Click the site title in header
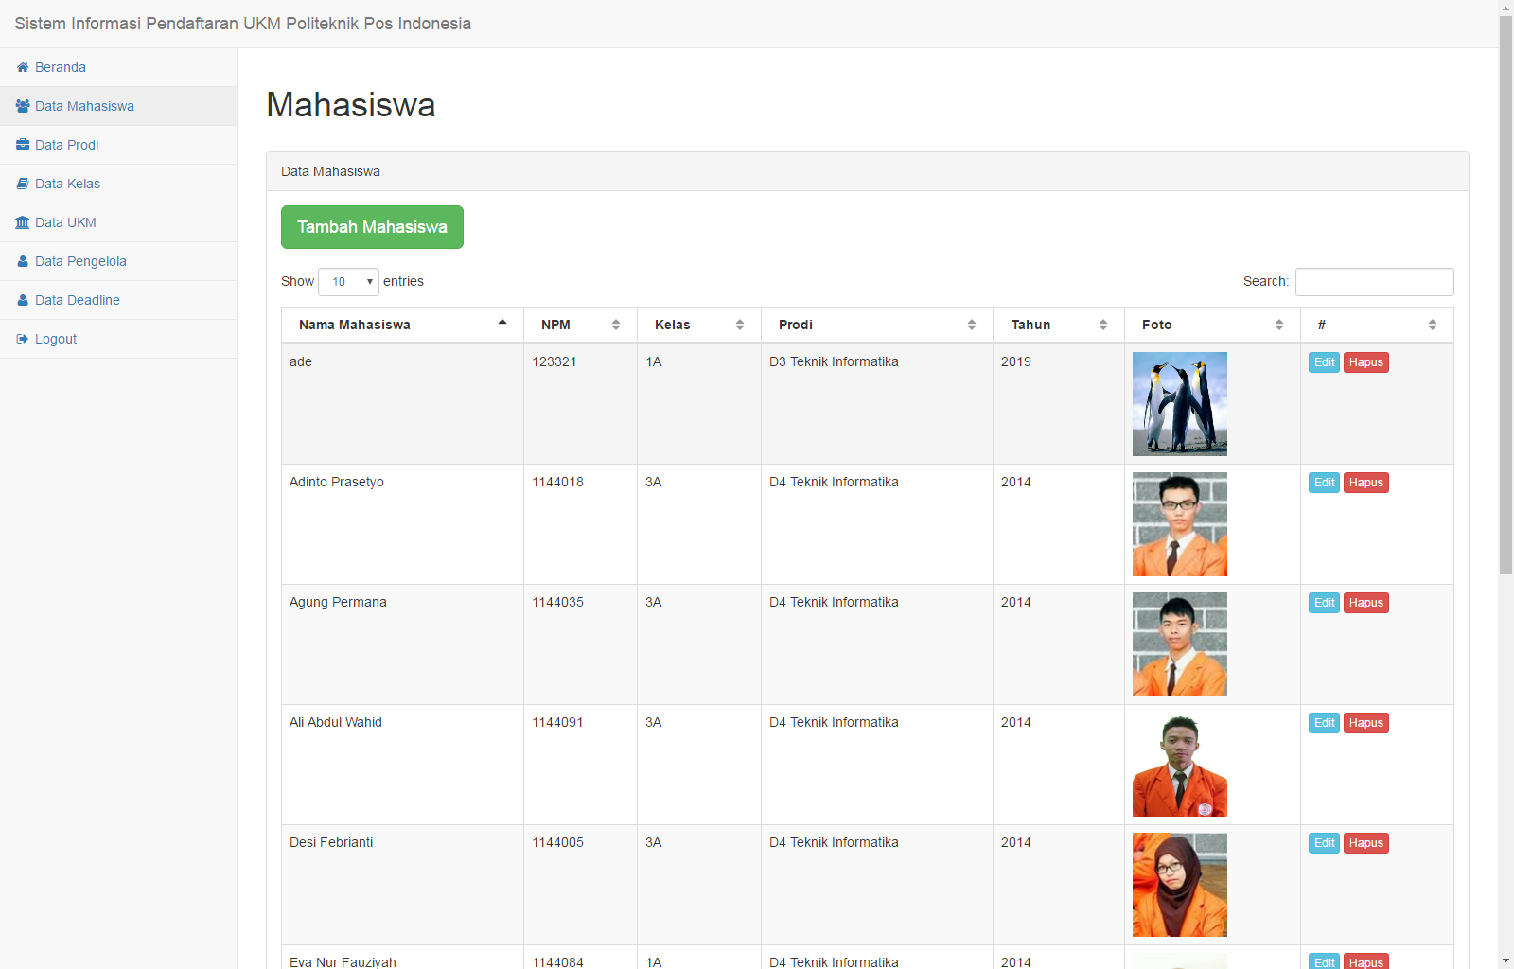The height and width of the screenshot is (969, 1514). tap(242, 24)
